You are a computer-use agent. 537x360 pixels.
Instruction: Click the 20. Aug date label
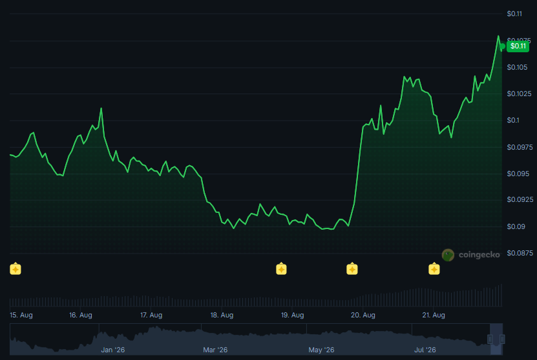point(363,315)
